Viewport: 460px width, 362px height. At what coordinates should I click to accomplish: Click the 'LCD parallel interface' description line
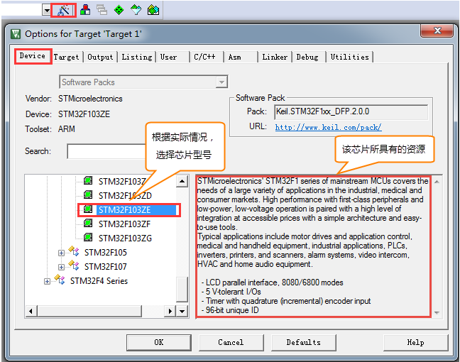(273, 283)
